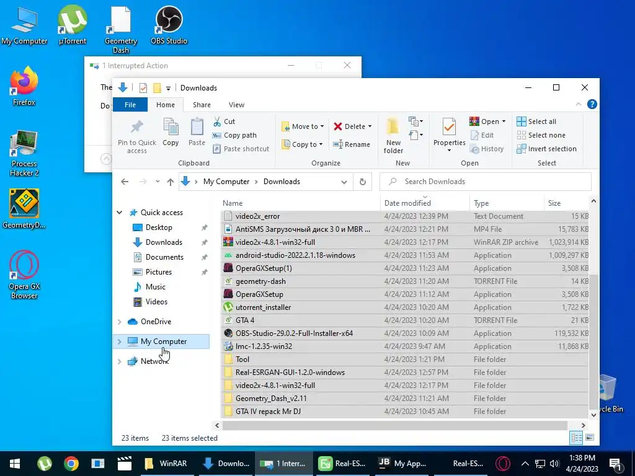Open the Copy to dropdown
635x476 pixels.
pos(303,144)
